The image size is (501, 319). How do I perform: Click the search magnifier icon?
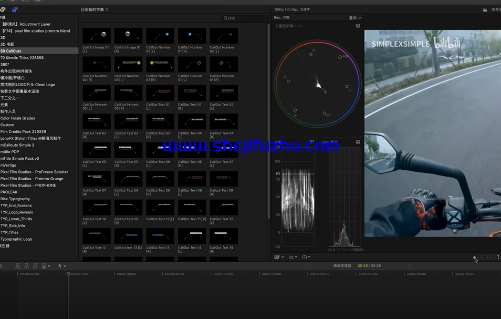click(x=226, y=18)
